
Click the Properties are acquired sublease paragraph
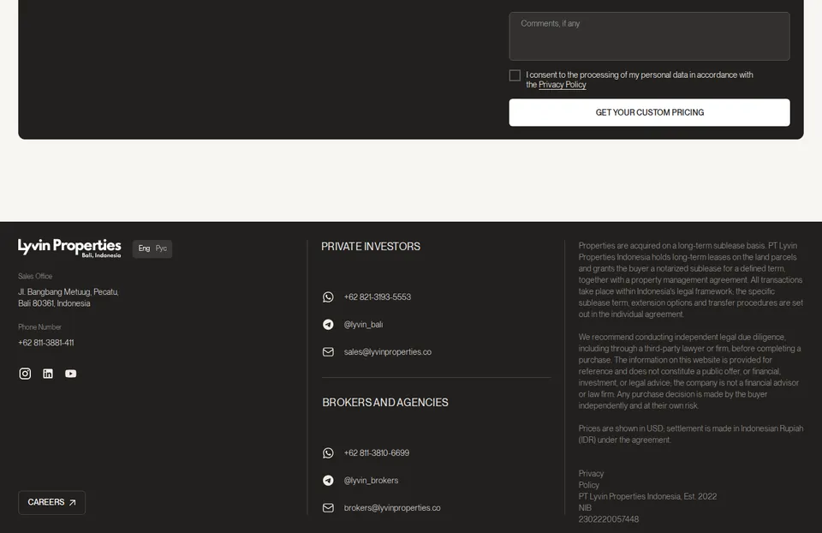coord(691,280)
